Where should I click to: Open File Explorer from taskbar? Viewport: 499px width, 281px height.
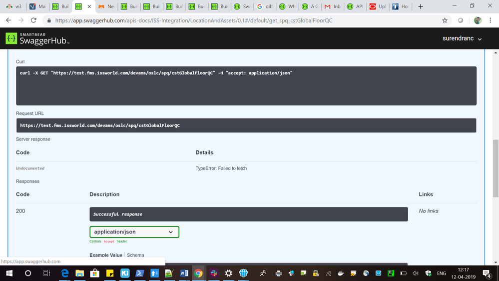coord(79,273)
